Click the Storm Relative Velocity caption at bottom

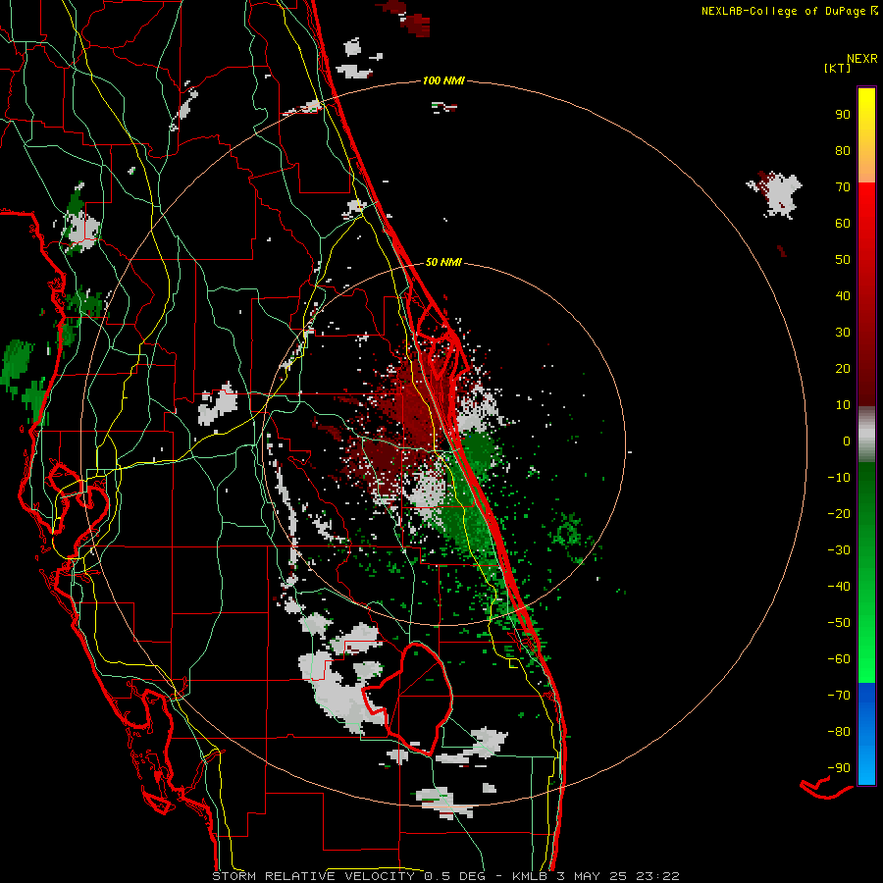click(x=445, y=876)
